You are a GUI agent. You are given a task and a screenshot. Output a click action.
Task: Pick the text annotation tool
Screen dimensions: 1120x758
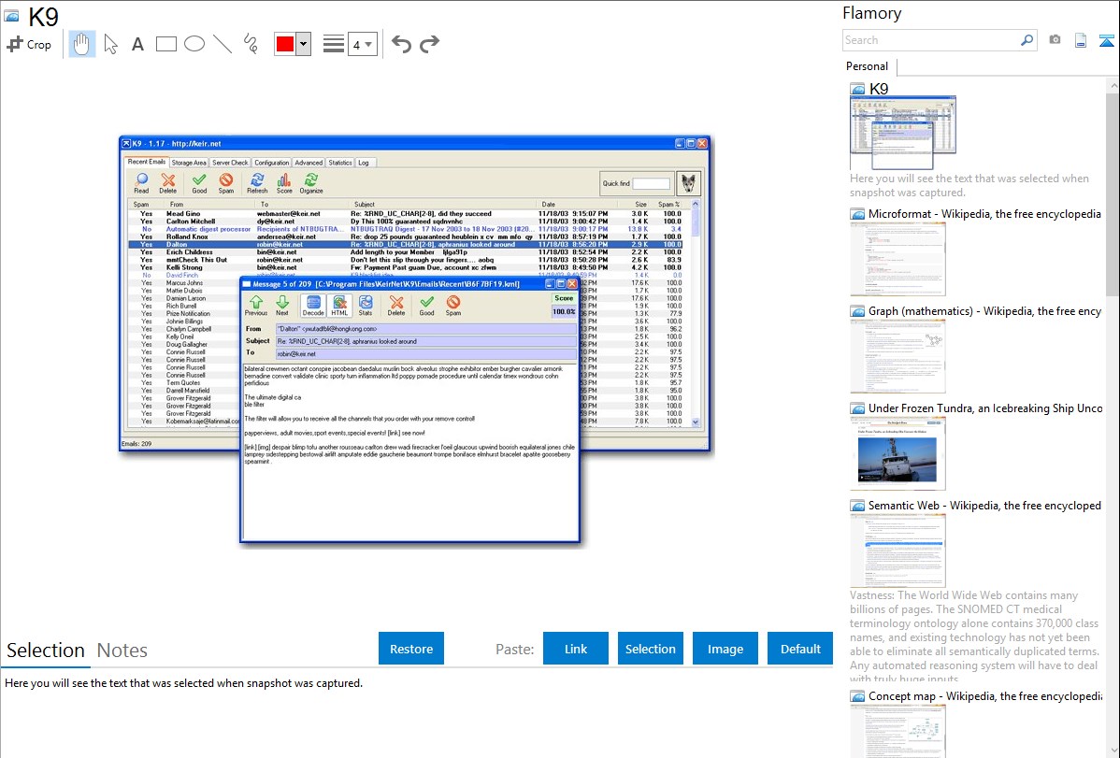click(137, 44)
